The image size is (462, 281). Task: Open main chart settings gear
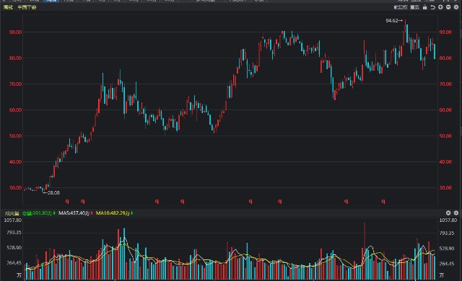(456, 7)
